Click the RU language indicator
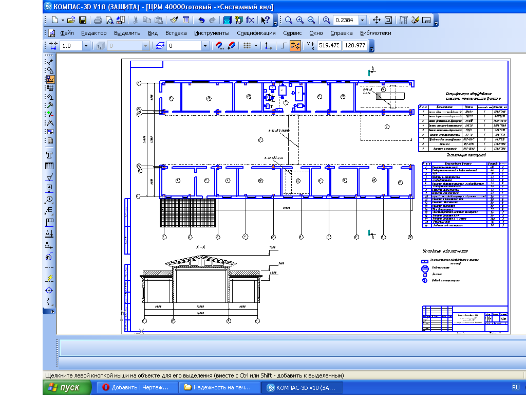526x395 pixels. 516,388
